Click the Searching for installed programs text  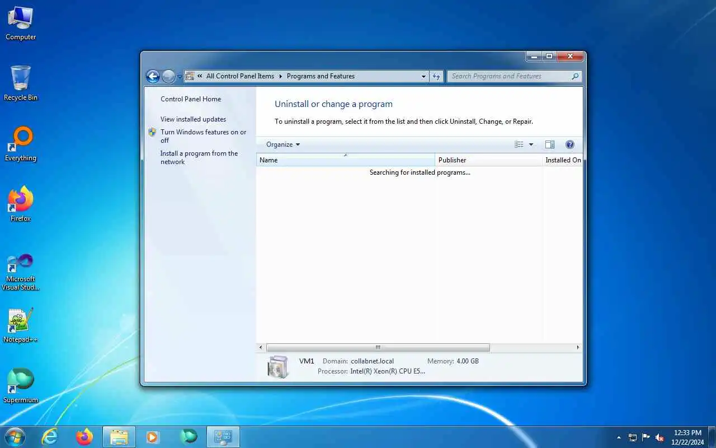(420, 172)
